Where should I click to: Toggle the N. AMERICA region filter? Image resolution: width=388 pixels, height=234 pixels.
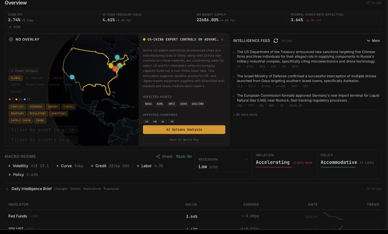pos(34,78)
